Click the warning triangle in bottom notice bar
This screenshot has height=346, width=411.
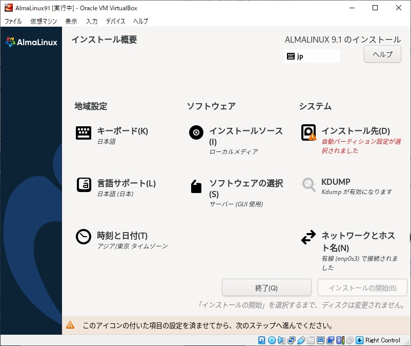(x=70, y=325)
